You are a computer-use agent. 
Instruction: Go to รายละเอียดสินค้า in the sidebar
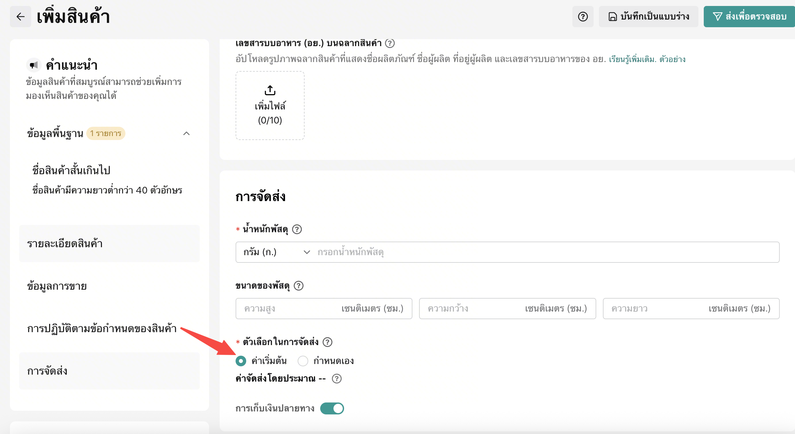pyautogui.click(x=109, y=244)
